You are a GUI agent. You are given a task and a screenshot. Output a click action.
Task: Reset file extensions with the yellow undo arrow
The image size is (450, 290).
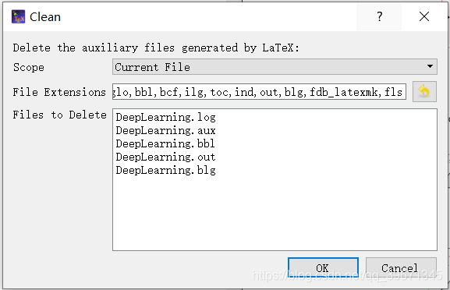(x=424, y=92)
